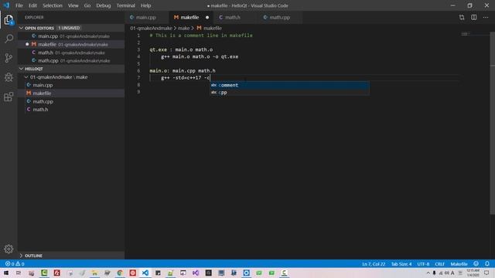Select main.cpp in Open Editors list
This screenshot has width=495, height=278.
(x=71, y=36)
